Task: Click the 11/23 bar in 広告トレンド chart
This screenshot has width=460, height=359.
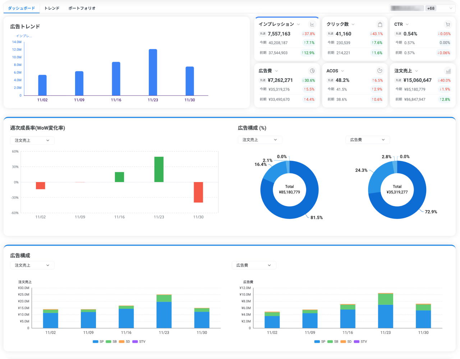Action: (153, 72)
